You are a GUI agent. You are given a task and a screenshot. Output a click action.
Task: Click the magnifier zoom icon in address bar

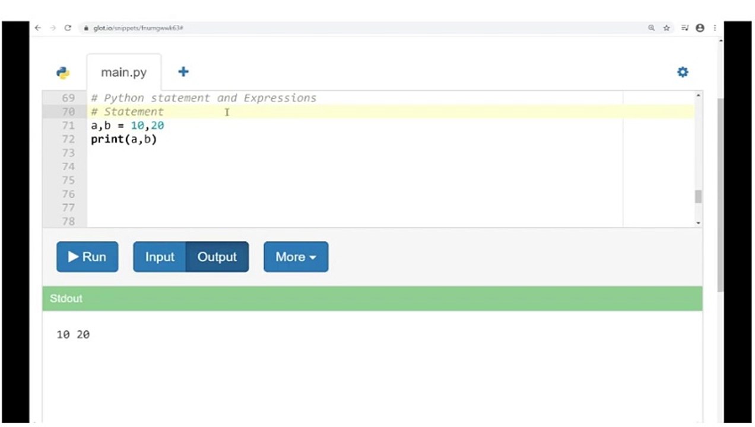(651, 28)
